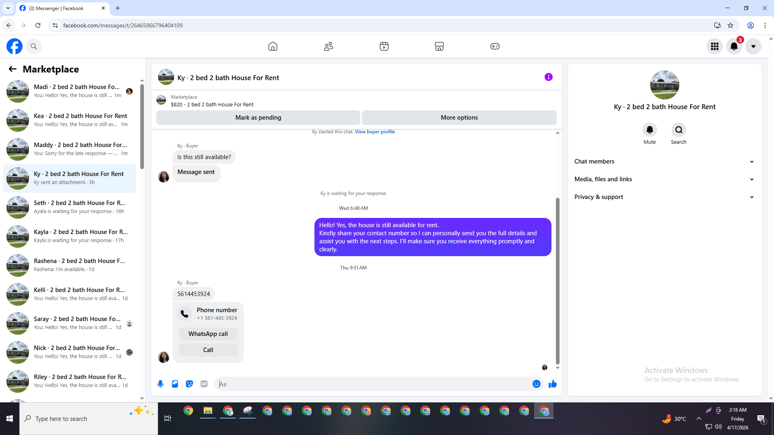This screenshot has height=435, width=774.
Task: Attach a photo with the image icon
Action: click(x=175, y=384)
